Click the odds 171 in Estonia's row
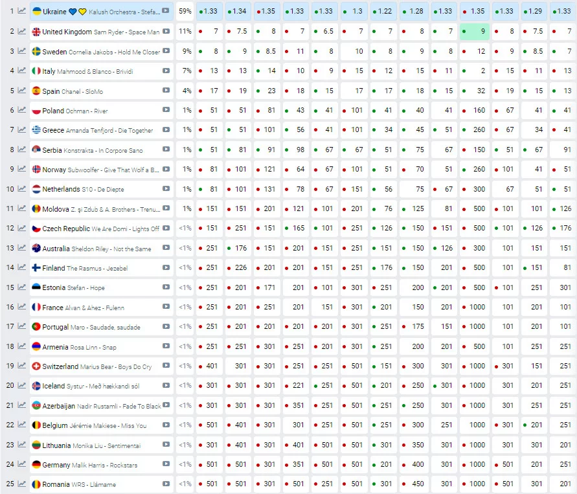The height and width of the screenshot is (494, 577). (x=267, y=287)
